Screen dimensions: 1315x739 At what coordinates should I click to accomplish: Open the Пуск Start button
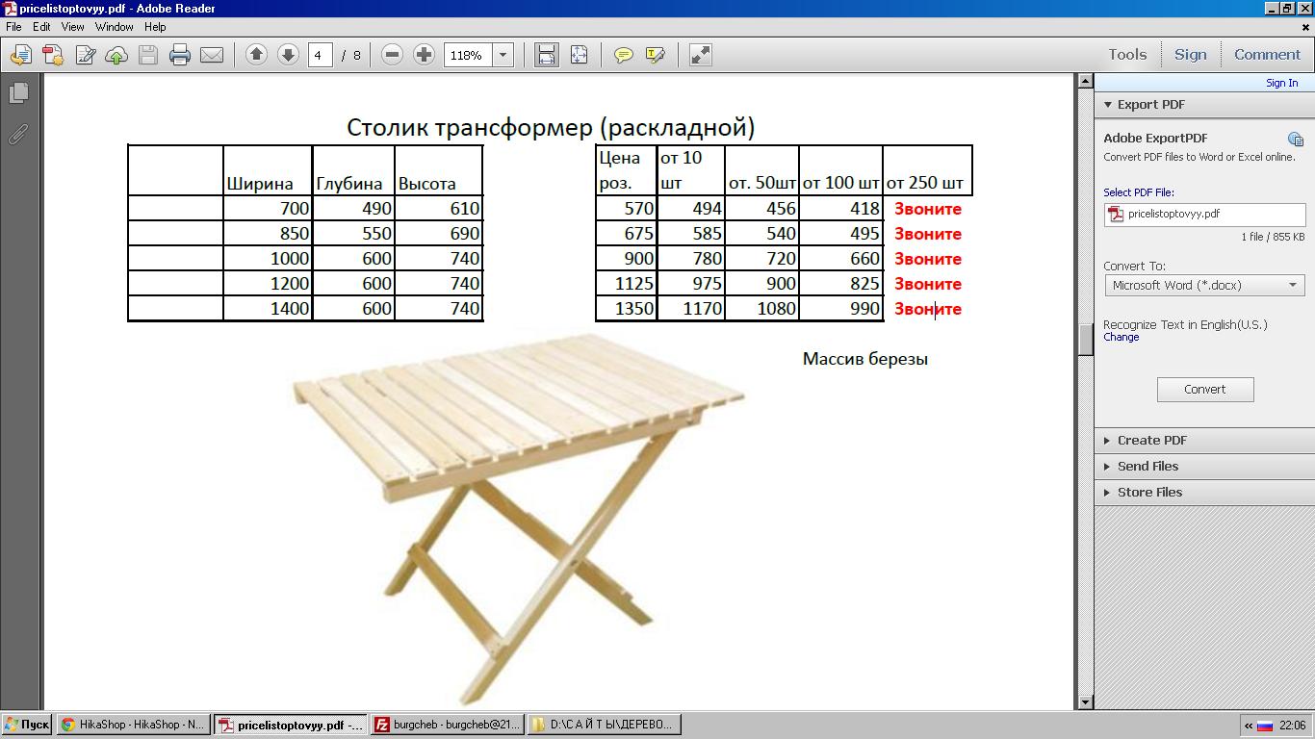click(x=27, y=725)
